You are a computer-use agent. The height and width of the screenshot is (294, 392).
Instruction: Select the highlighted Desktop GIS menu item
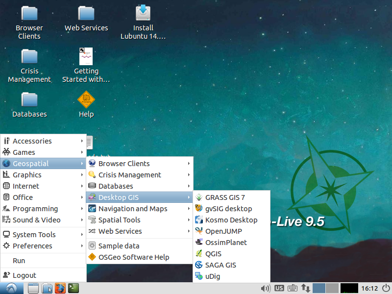click(140, 197)
